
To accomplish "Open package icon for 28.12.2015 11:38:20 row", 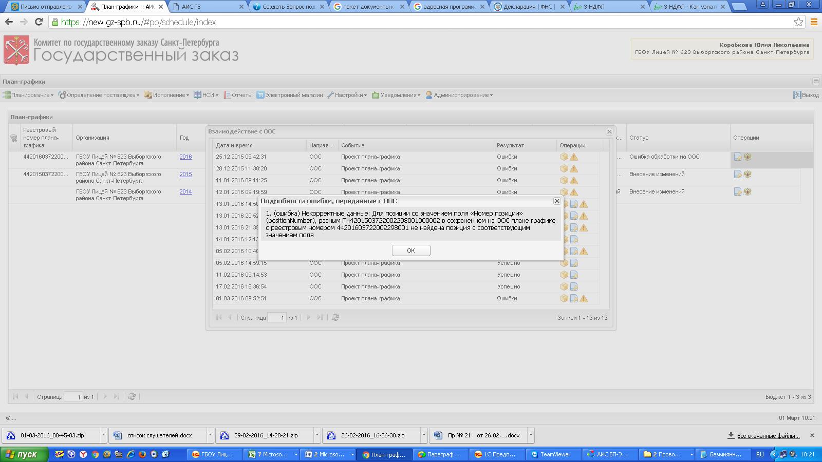I will point(564,168).
